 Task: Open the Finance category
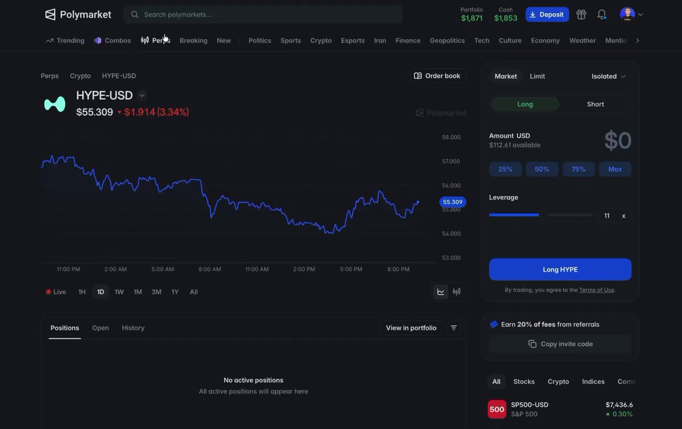pos(408,40)
